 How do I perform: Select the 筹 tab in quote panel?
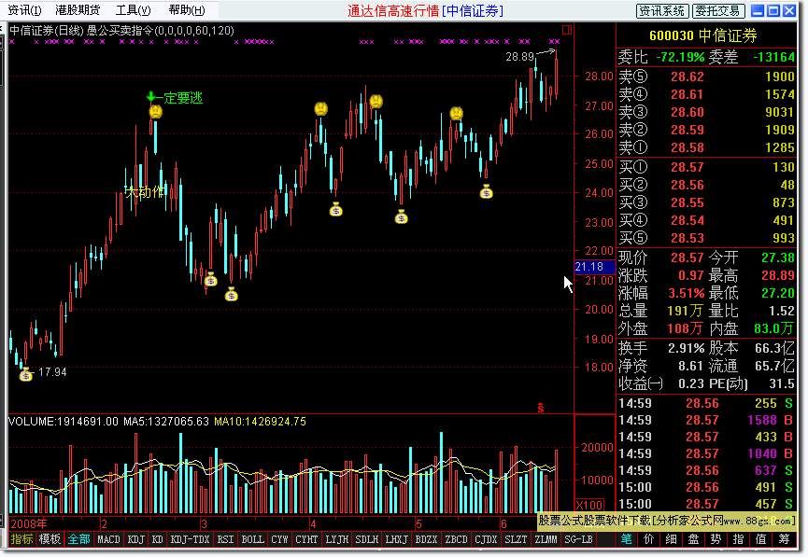click(x=784, y=539)
